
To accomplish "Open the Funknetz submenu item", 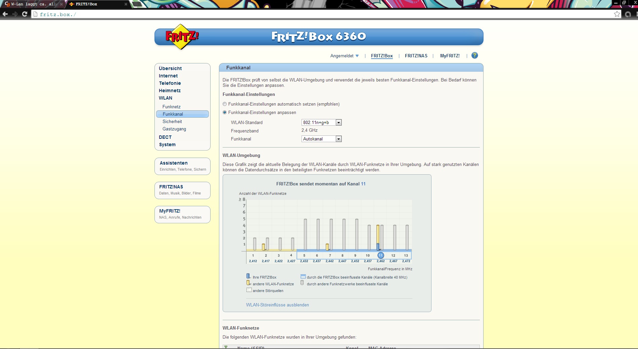I will click(x=172, y=107).
